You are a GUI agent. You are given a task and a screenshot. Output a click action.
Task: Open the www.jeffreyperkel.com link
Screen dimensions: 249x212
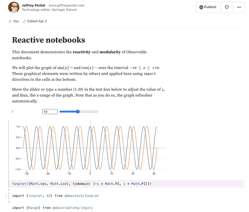click(67, 6)
